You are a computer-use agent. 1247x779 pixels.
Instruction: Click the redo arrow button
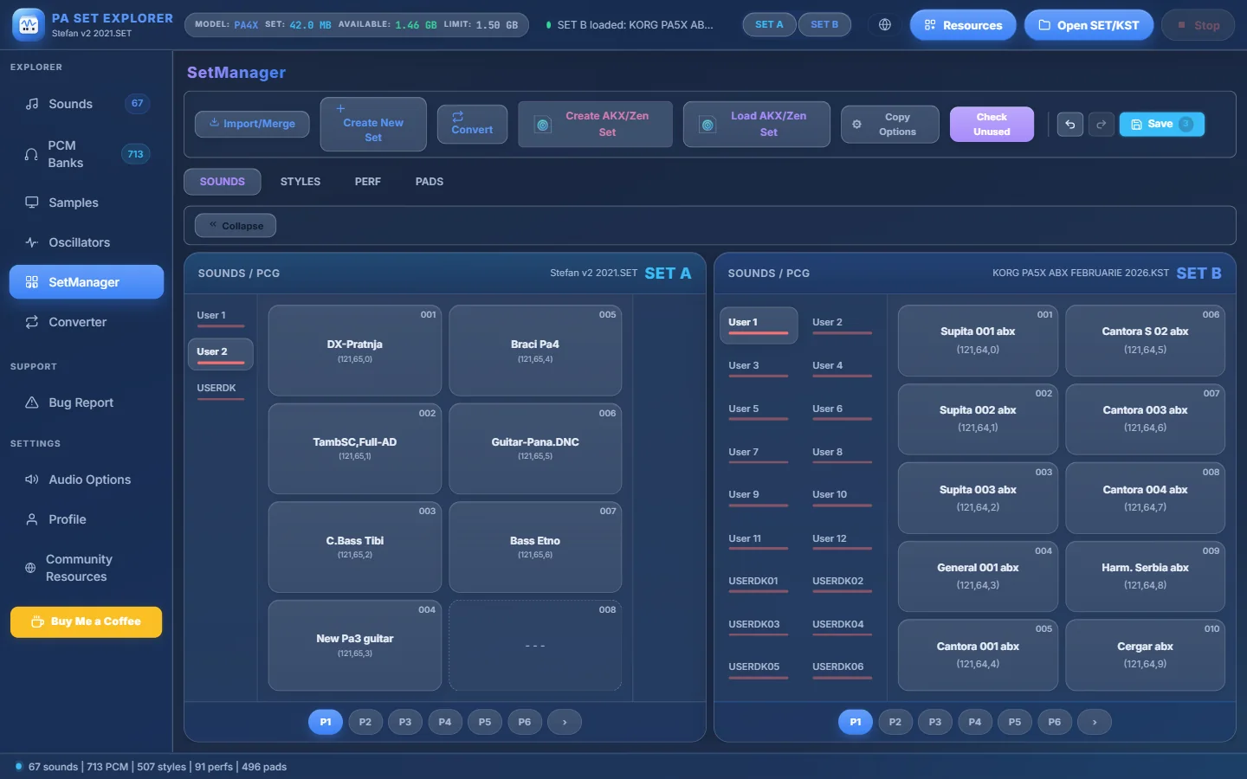click(1102, 125)
